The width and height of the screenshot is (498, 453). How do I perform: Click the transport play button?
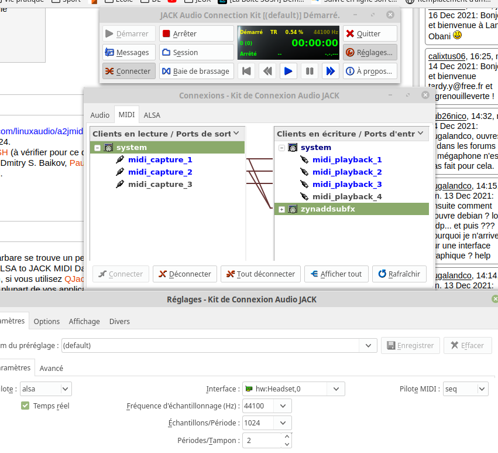pyautogui.click(x=288, y=71)
